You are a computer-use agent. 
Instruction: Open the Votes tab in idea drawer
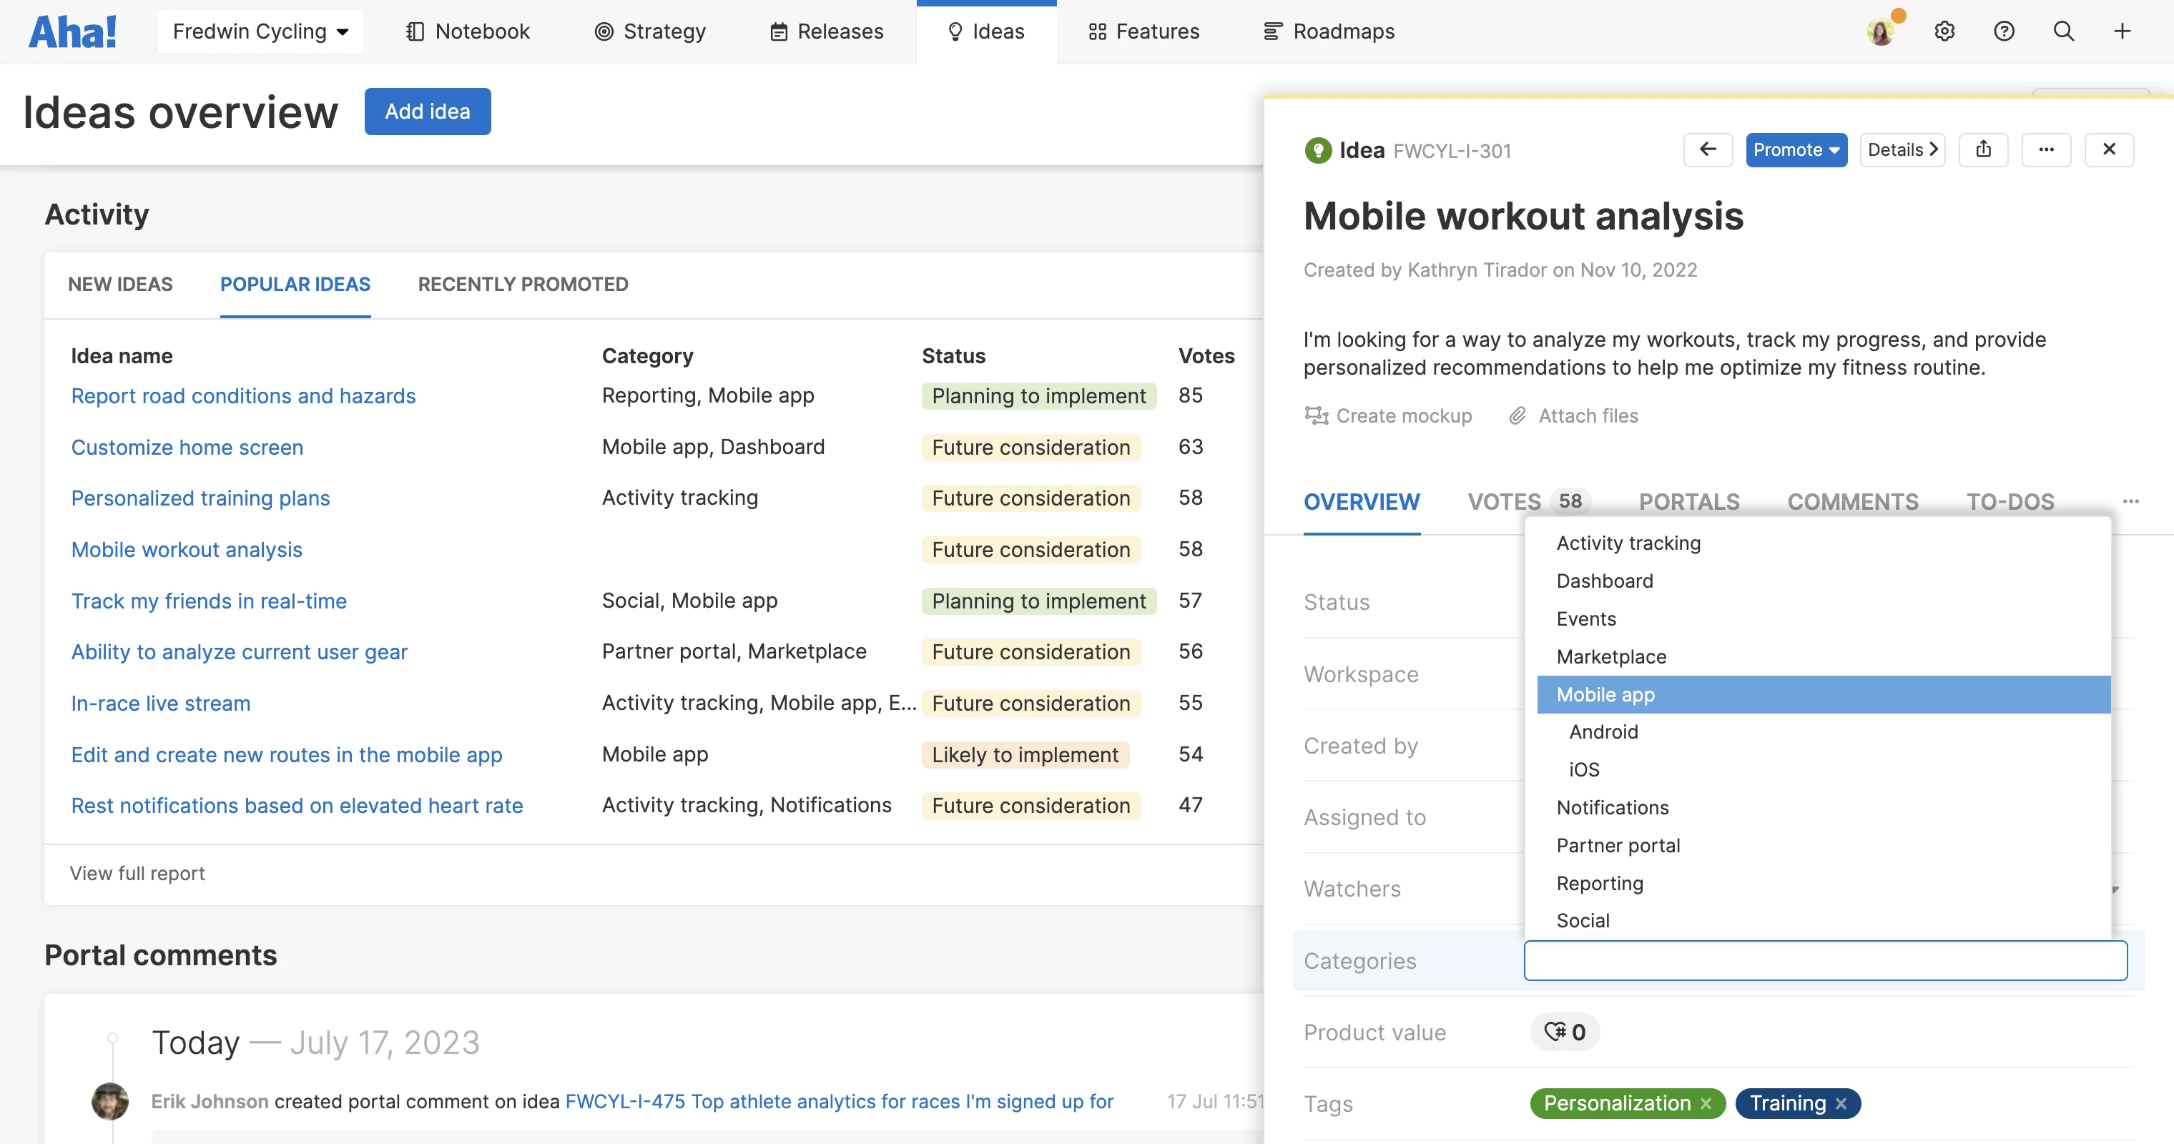1504,502
